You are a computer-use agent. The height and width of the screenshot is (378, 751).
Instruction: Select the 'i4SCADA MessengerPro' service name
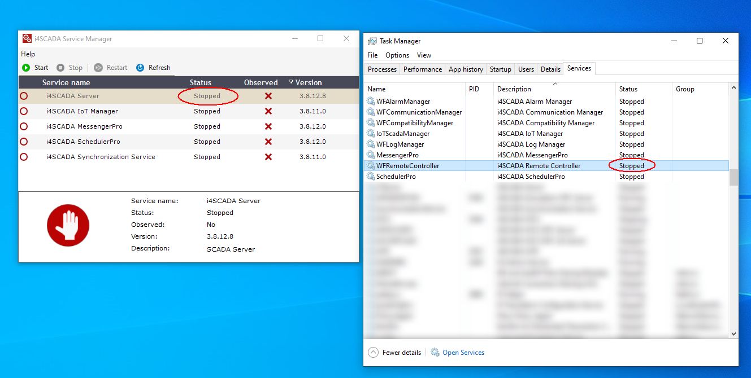84,126
